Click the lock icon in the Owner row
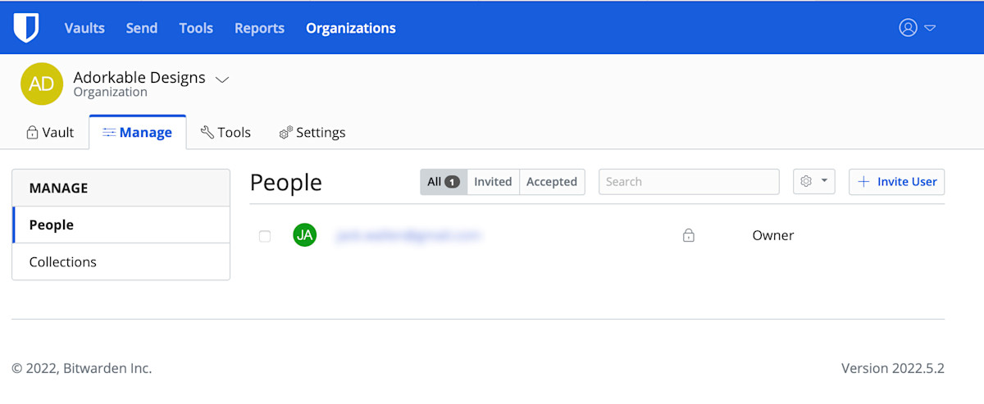This screenshot has height=404, width=984. point(689,236)
